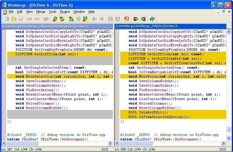Jump to last difference icon
Viewport: 233px width, 152px height.
[85, 19]
